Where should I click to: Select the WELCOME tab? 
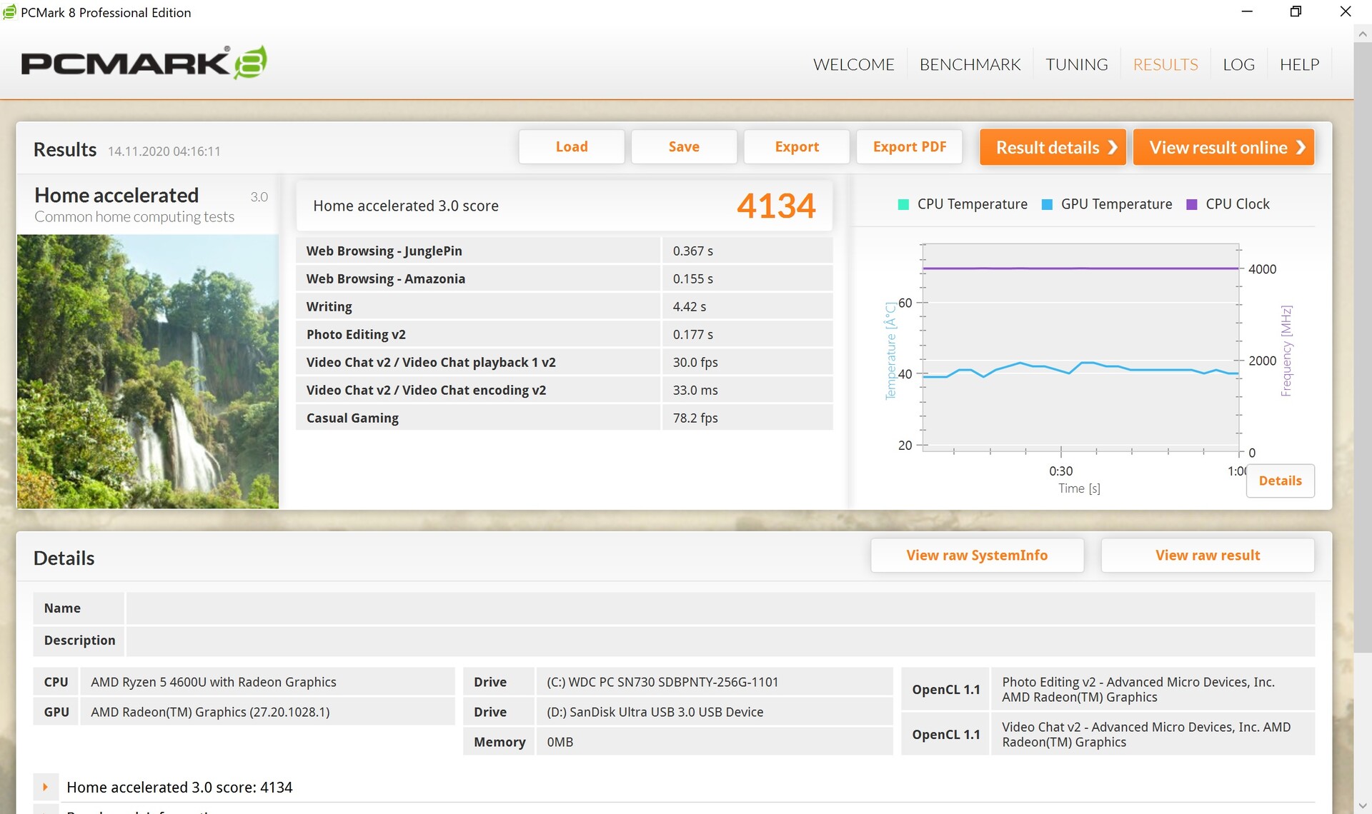point(853,64)
